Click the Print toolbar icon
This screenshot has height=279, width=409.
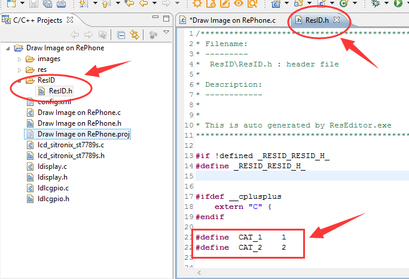pyautogui.click(x=61, y=4)
